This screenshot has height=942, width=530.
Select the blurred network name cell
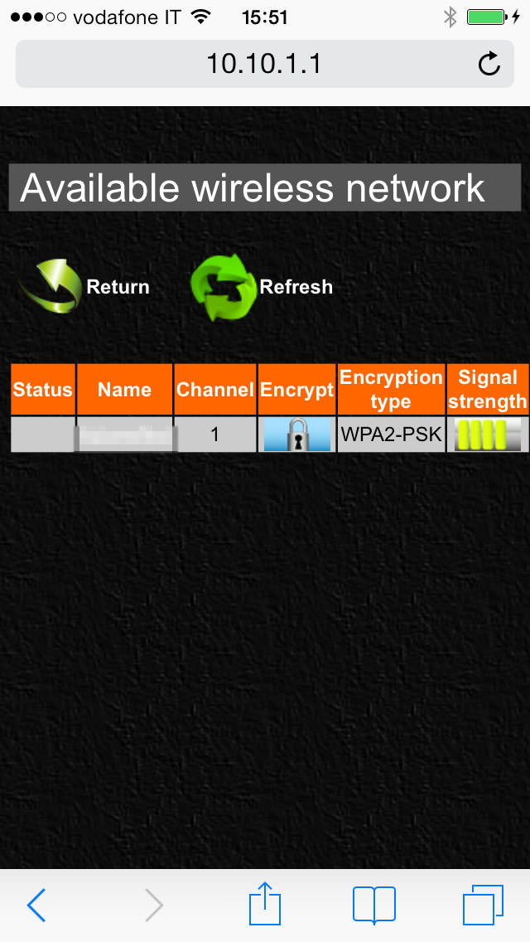(125, 435)
